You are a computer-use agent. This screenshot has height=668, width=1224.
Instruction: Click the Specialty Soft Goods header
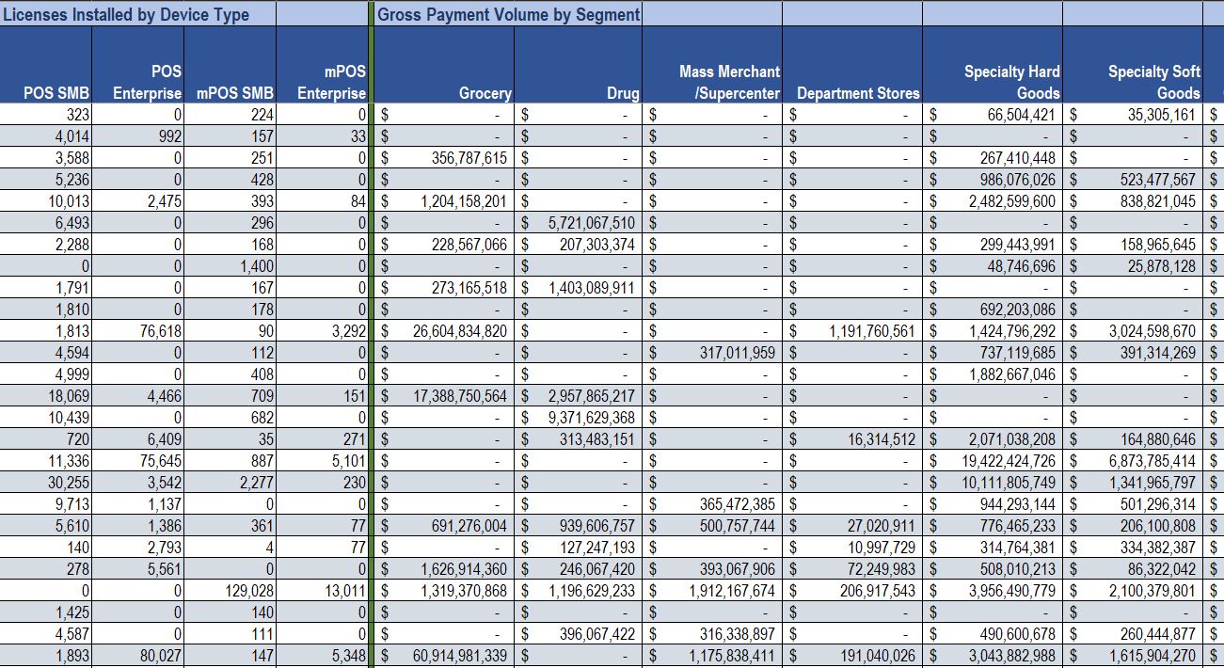1153,82
